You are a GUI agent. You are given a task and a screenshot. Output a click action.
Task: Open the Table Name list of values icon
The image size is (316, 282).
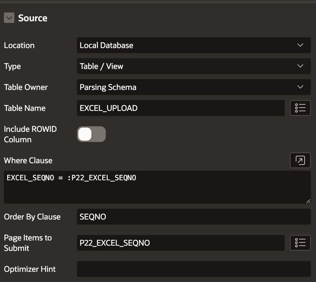tap(300, 108)
